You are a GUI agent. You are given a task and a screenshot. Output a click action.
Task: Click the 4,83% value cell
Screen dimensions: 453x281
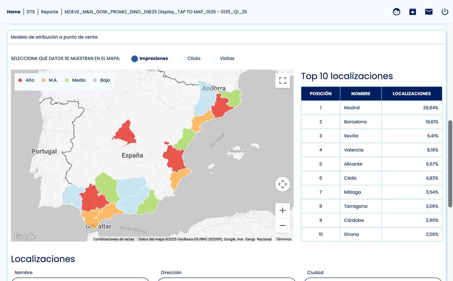(x=412, y=178)
